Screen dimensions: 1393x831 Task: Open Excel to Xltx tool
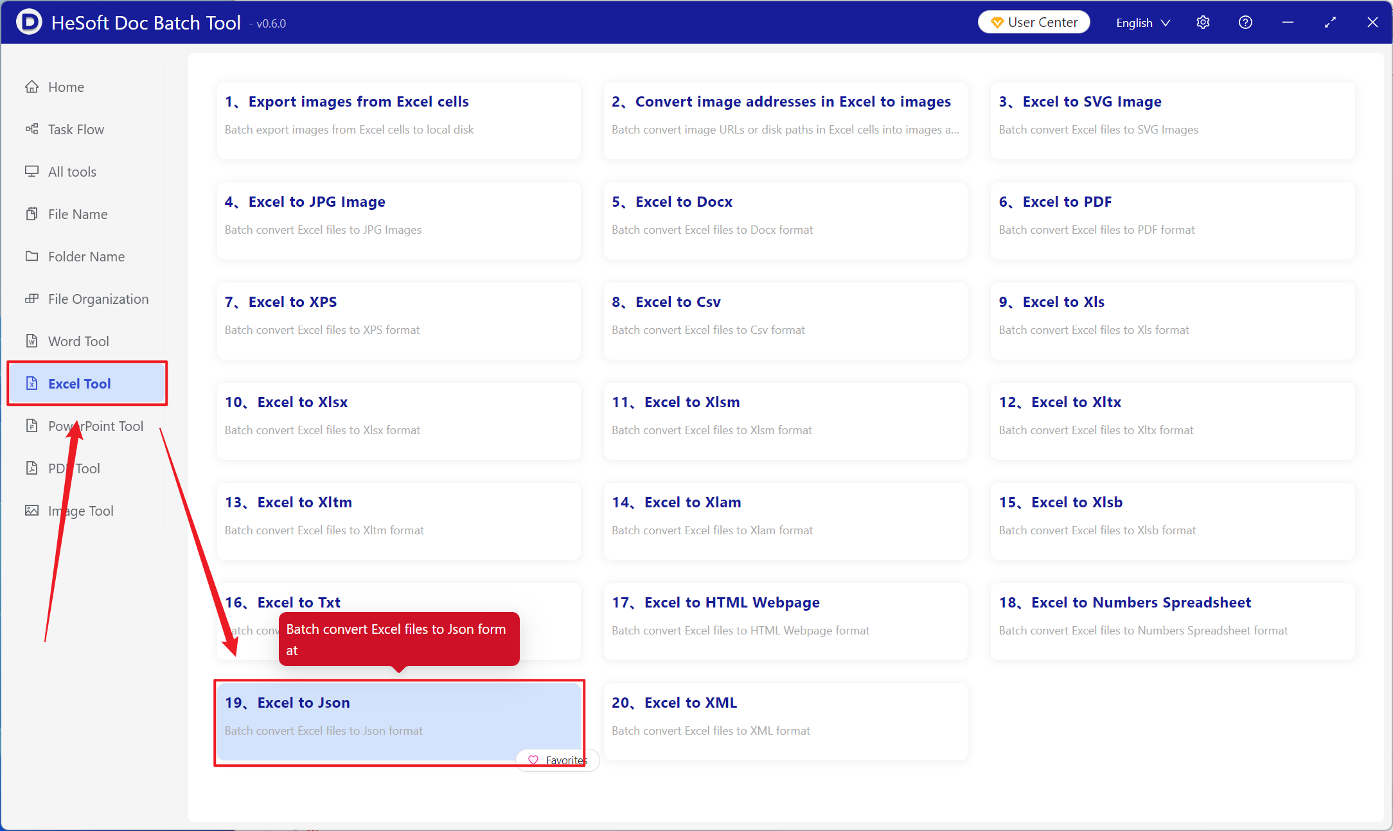coord(1173,421)
